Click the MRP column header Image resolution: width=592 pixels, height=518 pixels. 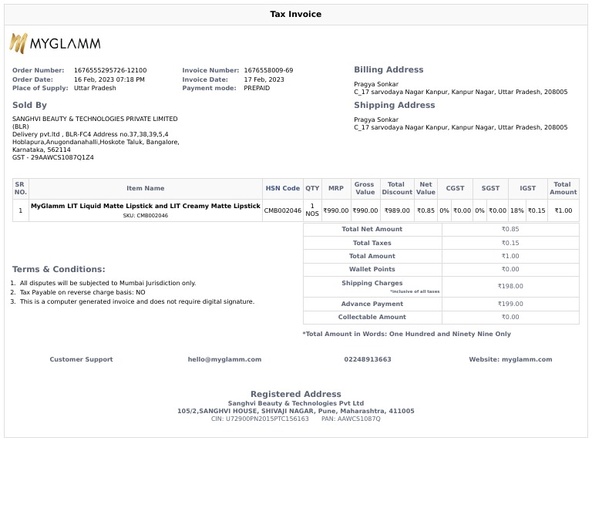(x=336, y=188)
